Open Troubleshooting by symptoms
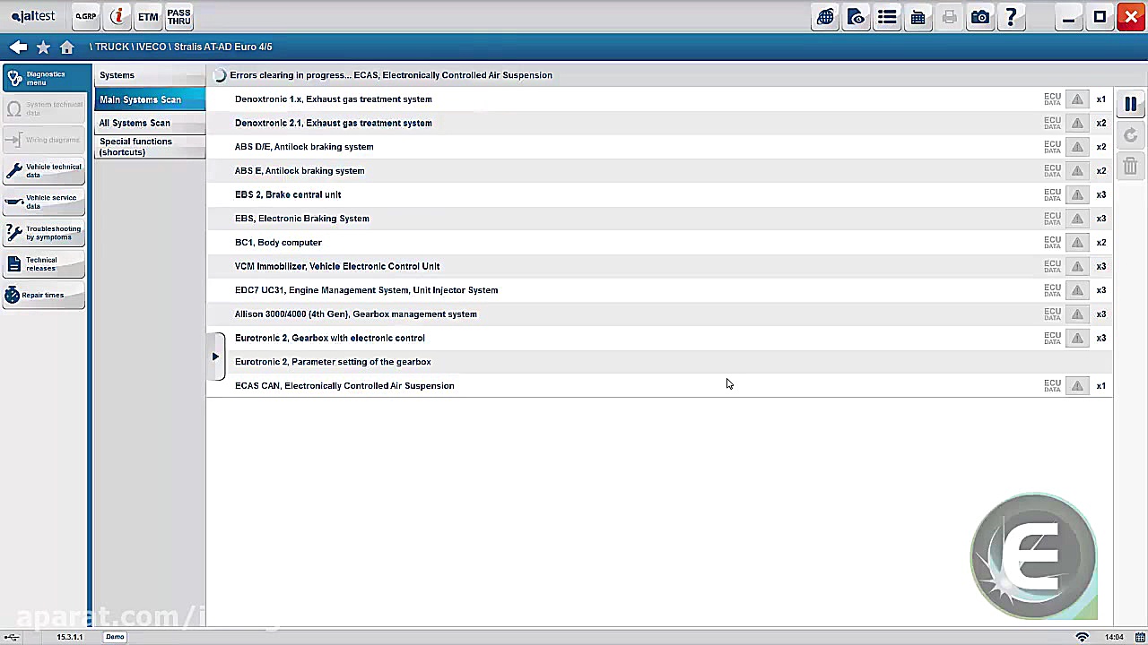This screenshot has height=645, width=1148. pyautogui.click(x=44, y=233)
